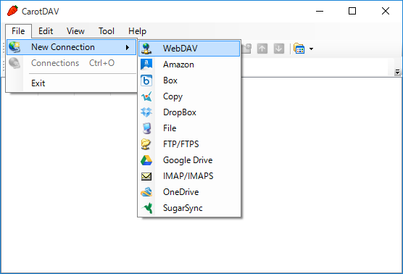The width and height of the screenshot is (403, 274).
Task: Maximize the CarotDAV window
Action: tap(352, 11)
